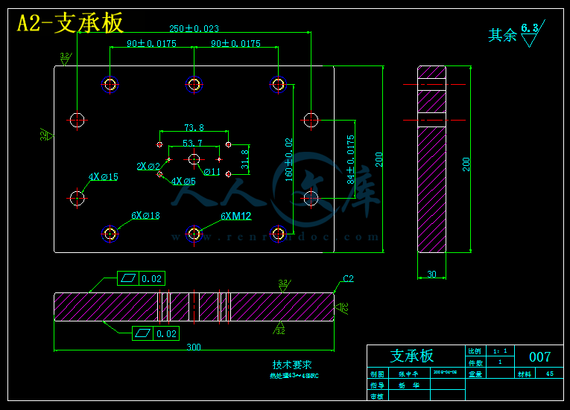
Task: Select the bottom flatness tolerance frame 0.02
Action: 156,333
